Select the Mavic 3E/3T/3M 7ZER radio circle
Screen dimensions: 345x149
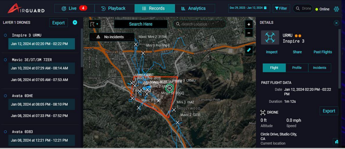(5, 60)
